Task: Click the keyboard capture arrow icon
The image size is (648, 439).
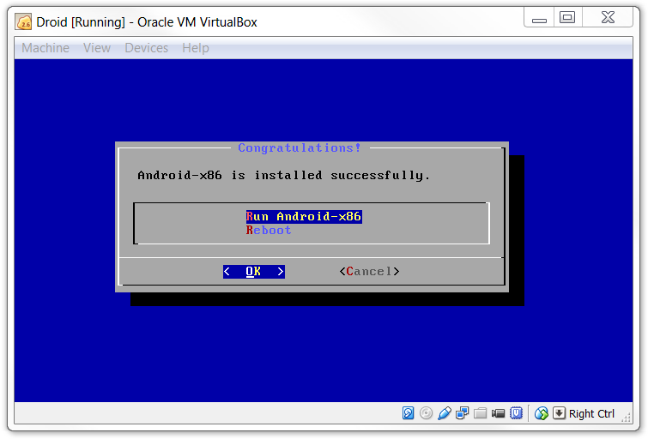Action: tap(559, 413)
